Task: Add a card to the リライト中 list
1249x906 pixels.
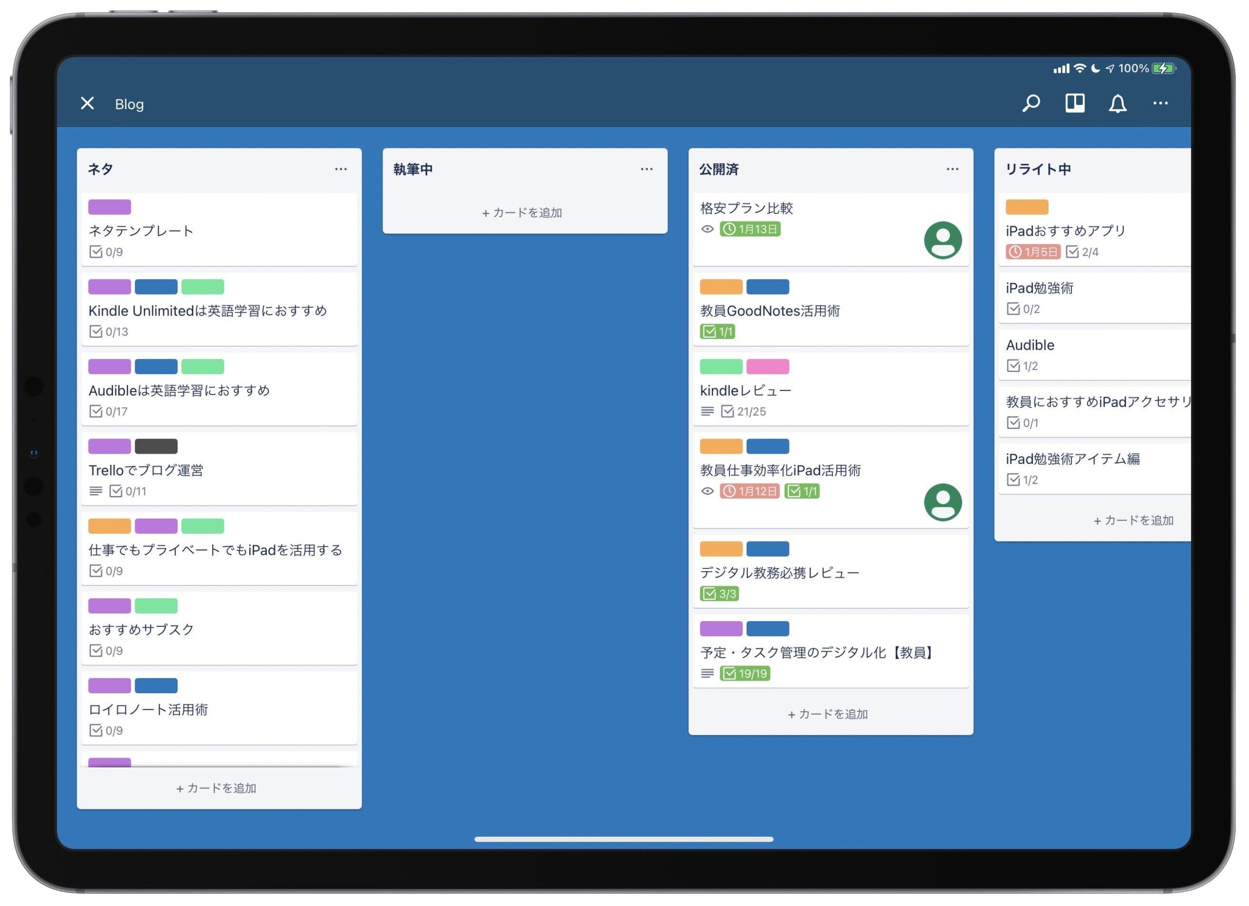Action: tap(1133, 521)
